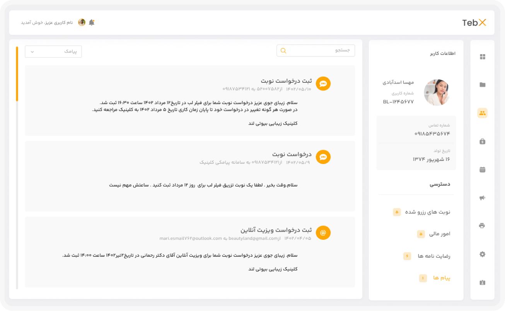Expand the پیامک message type dropdown

pos(53,51)
